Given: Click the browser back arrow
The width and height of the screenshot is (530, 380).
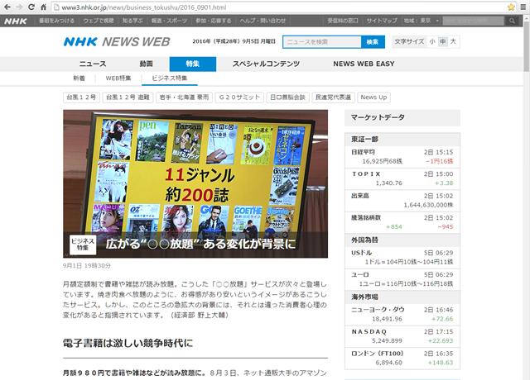Looking at the screenshot, I should click(x=10, y=7).
